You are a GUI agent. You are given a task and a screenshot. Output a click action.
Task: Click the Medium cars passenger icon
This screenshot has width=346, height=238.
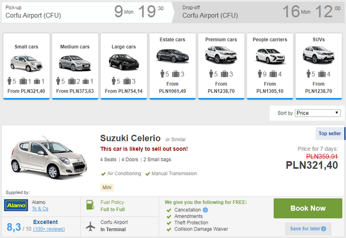[58, 81]
